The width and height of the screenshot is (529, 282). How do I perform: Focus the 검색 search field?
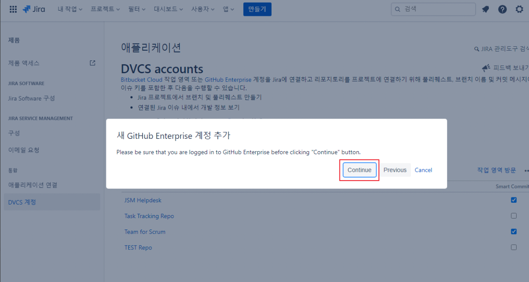click(x=433, y=9)
